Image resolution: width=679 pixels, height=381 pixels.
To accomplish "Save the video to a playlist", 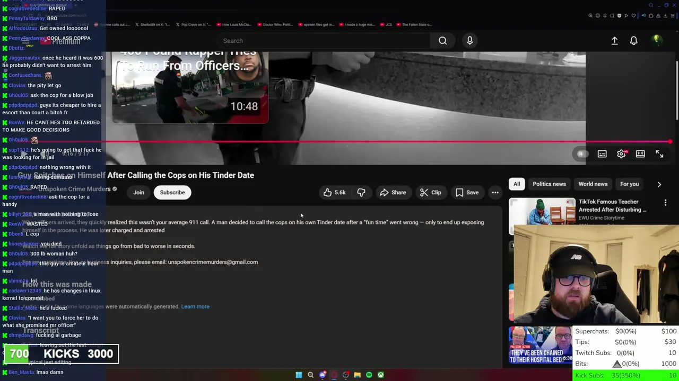I will tap(467, 193).
